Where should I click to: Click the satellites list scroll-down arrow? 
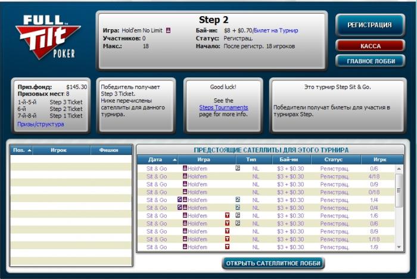(x=399, y=247)
